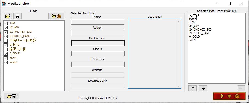
Task: Toggle the 2X_JND+6X_SXD checkbox
Action: [x=6, y=32]
